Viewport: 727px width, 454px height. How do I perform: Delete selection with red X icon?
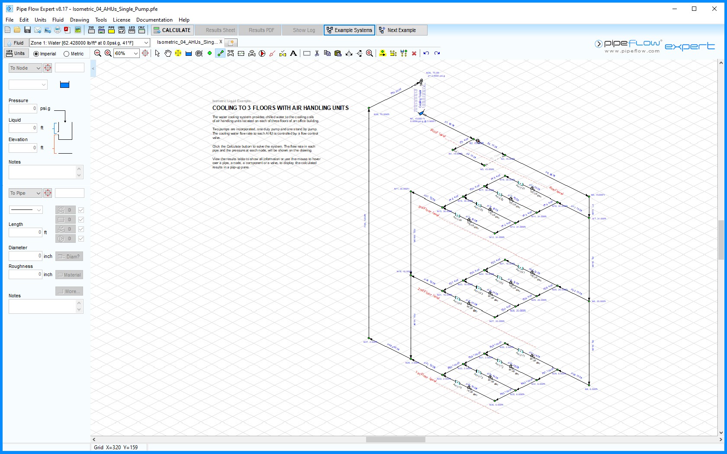click(x=414, y=53)
